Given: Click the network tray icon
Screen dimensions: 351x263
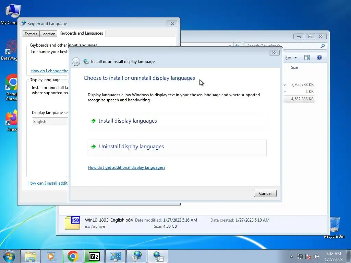Looking at the screenshot, I should coord(300,256).
